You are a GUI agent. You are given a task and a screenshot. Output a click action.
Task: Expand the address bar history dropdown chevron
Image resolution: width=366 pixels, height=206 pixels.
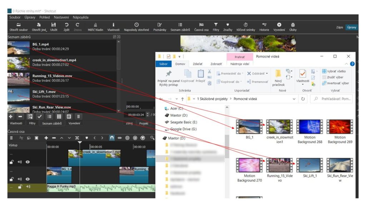tap(294, 99)
